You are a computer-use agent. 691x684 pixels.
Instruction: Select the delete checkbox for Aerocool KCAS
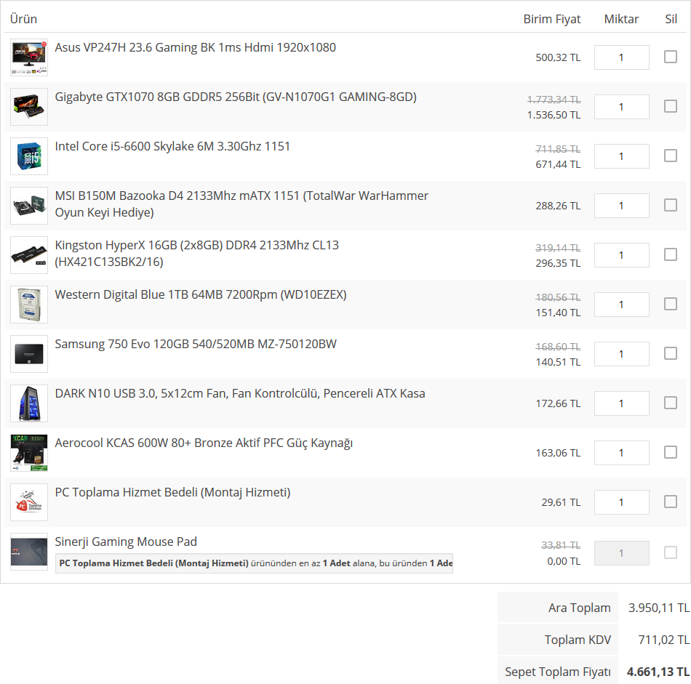671,452
